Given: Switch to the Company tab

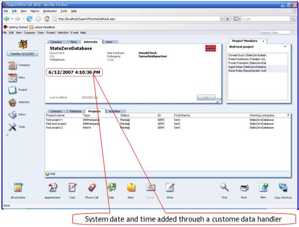Looking at the screenshot, I should click(56, 42).
